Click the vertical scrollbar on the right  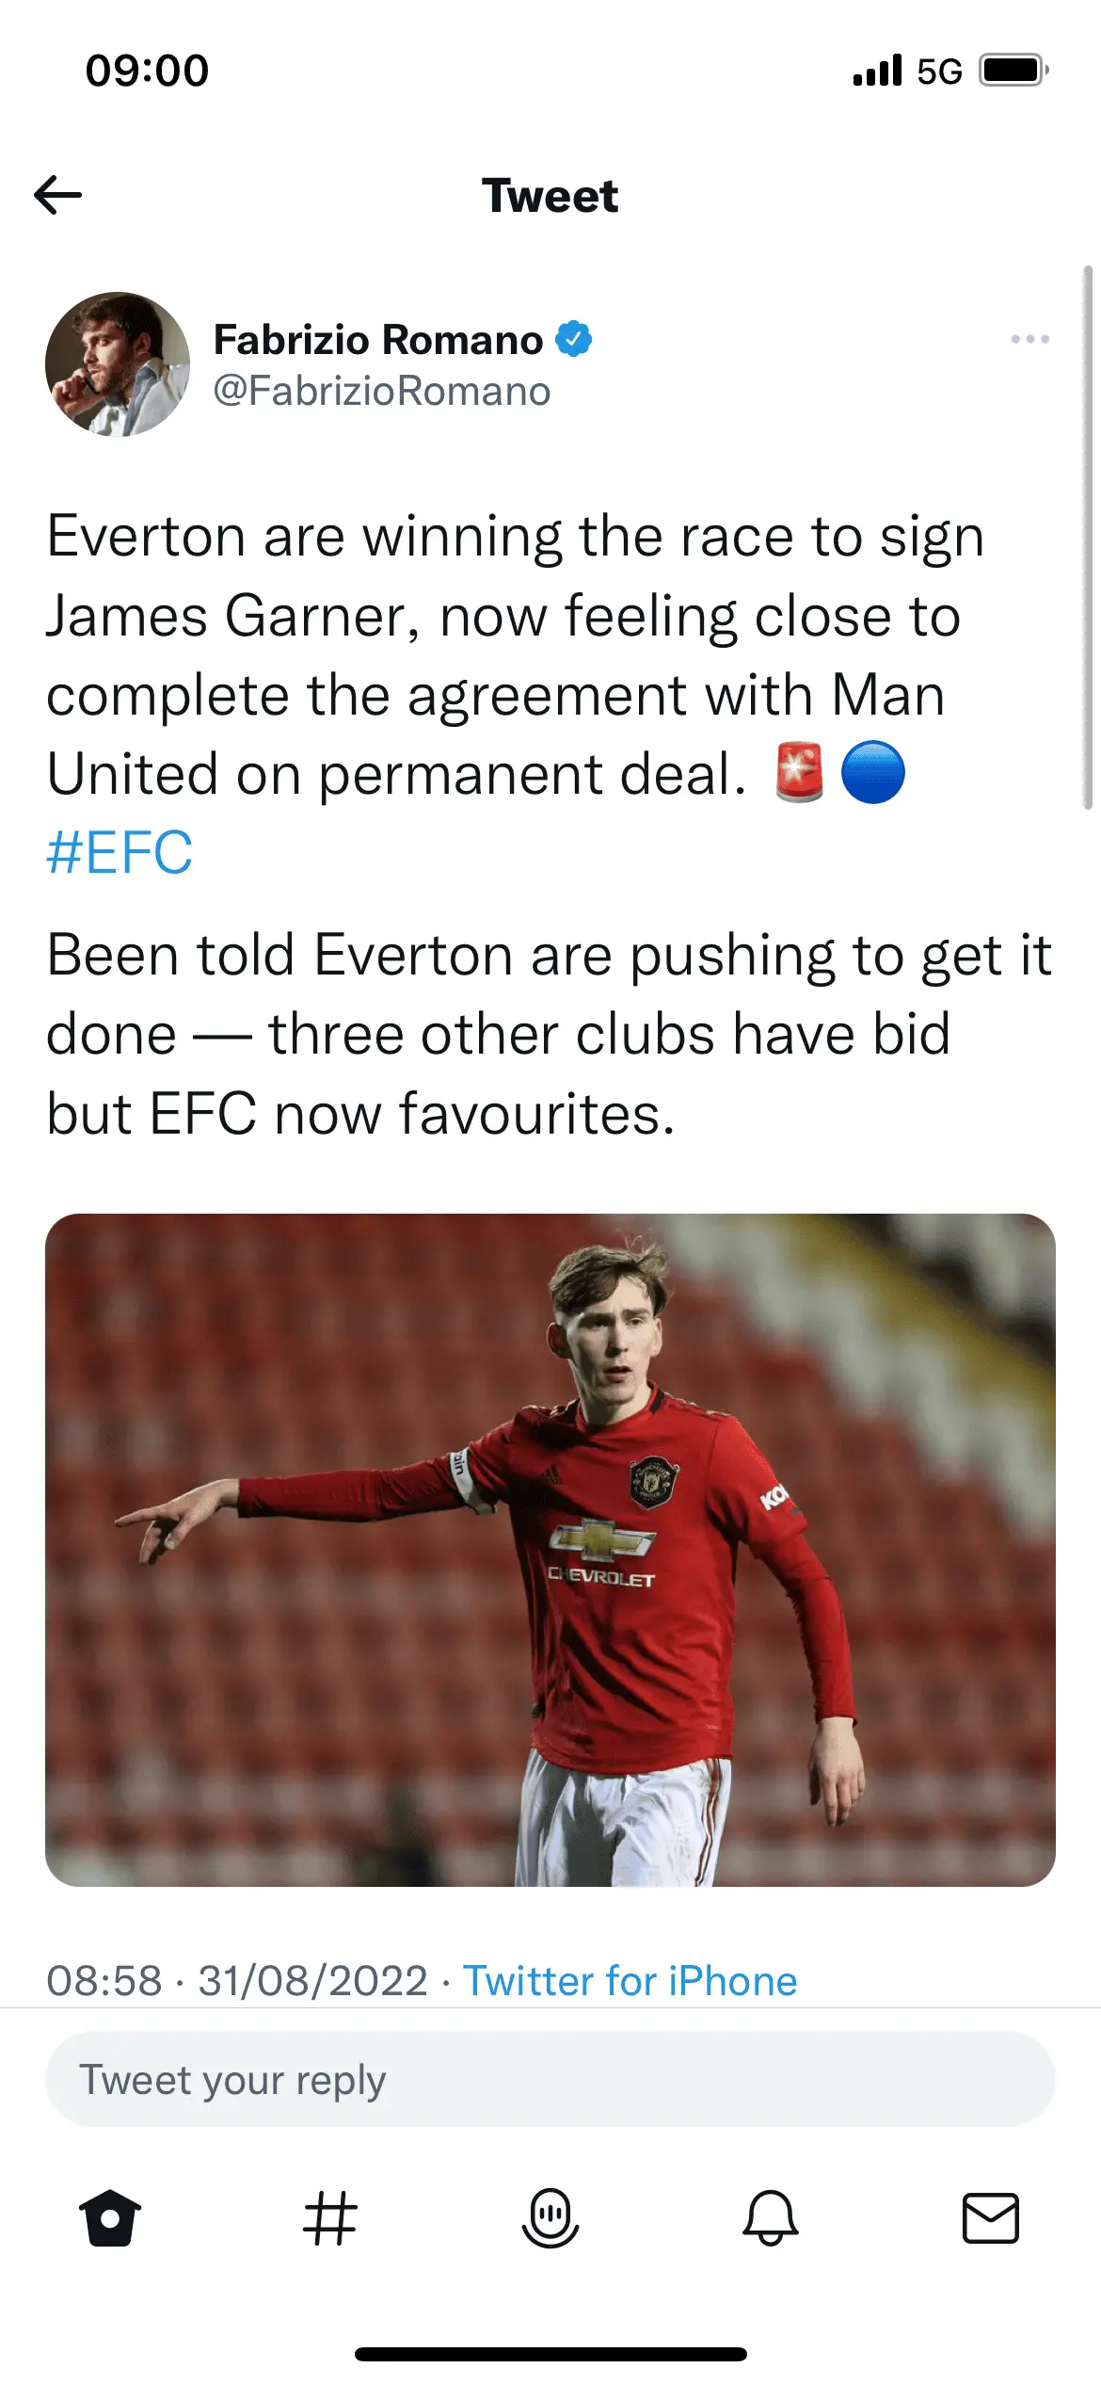[x=1088, y=537]
